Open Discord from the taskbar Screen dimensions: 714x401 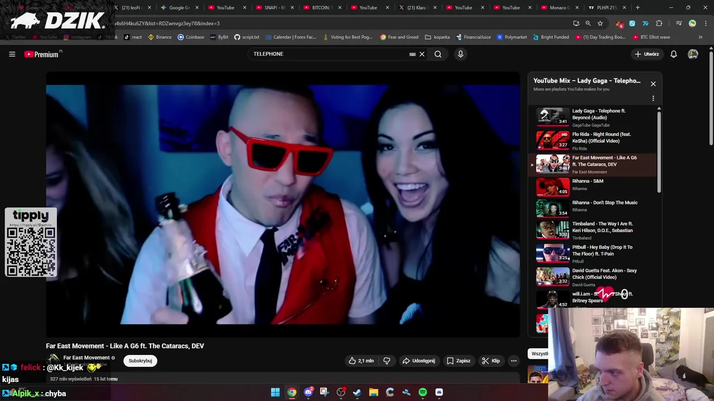click(308, 392)
